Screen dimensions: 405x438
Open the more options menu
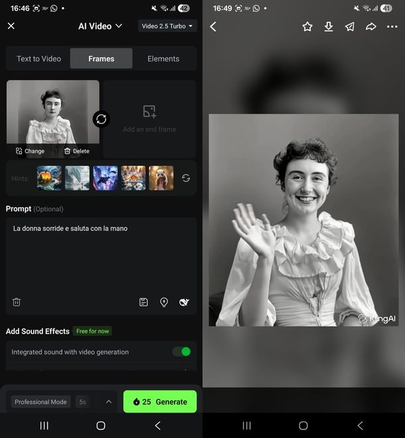(392, 27)
